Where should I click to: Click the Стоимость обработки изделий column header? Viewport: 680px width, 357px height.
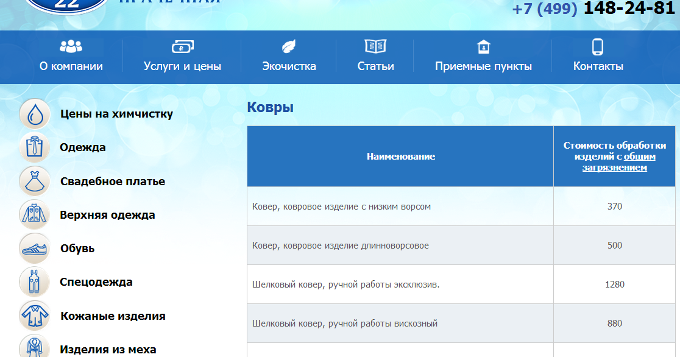pyautogui.click(x=615, y=157)
